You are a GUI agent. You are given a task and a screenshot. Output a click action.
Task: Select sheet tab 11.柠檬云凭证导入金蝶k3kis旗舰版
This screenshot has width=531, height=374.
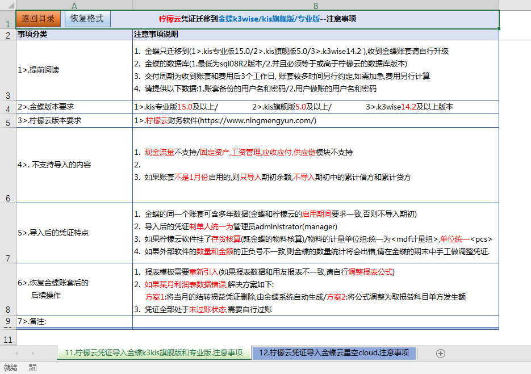tap(154, 353)
